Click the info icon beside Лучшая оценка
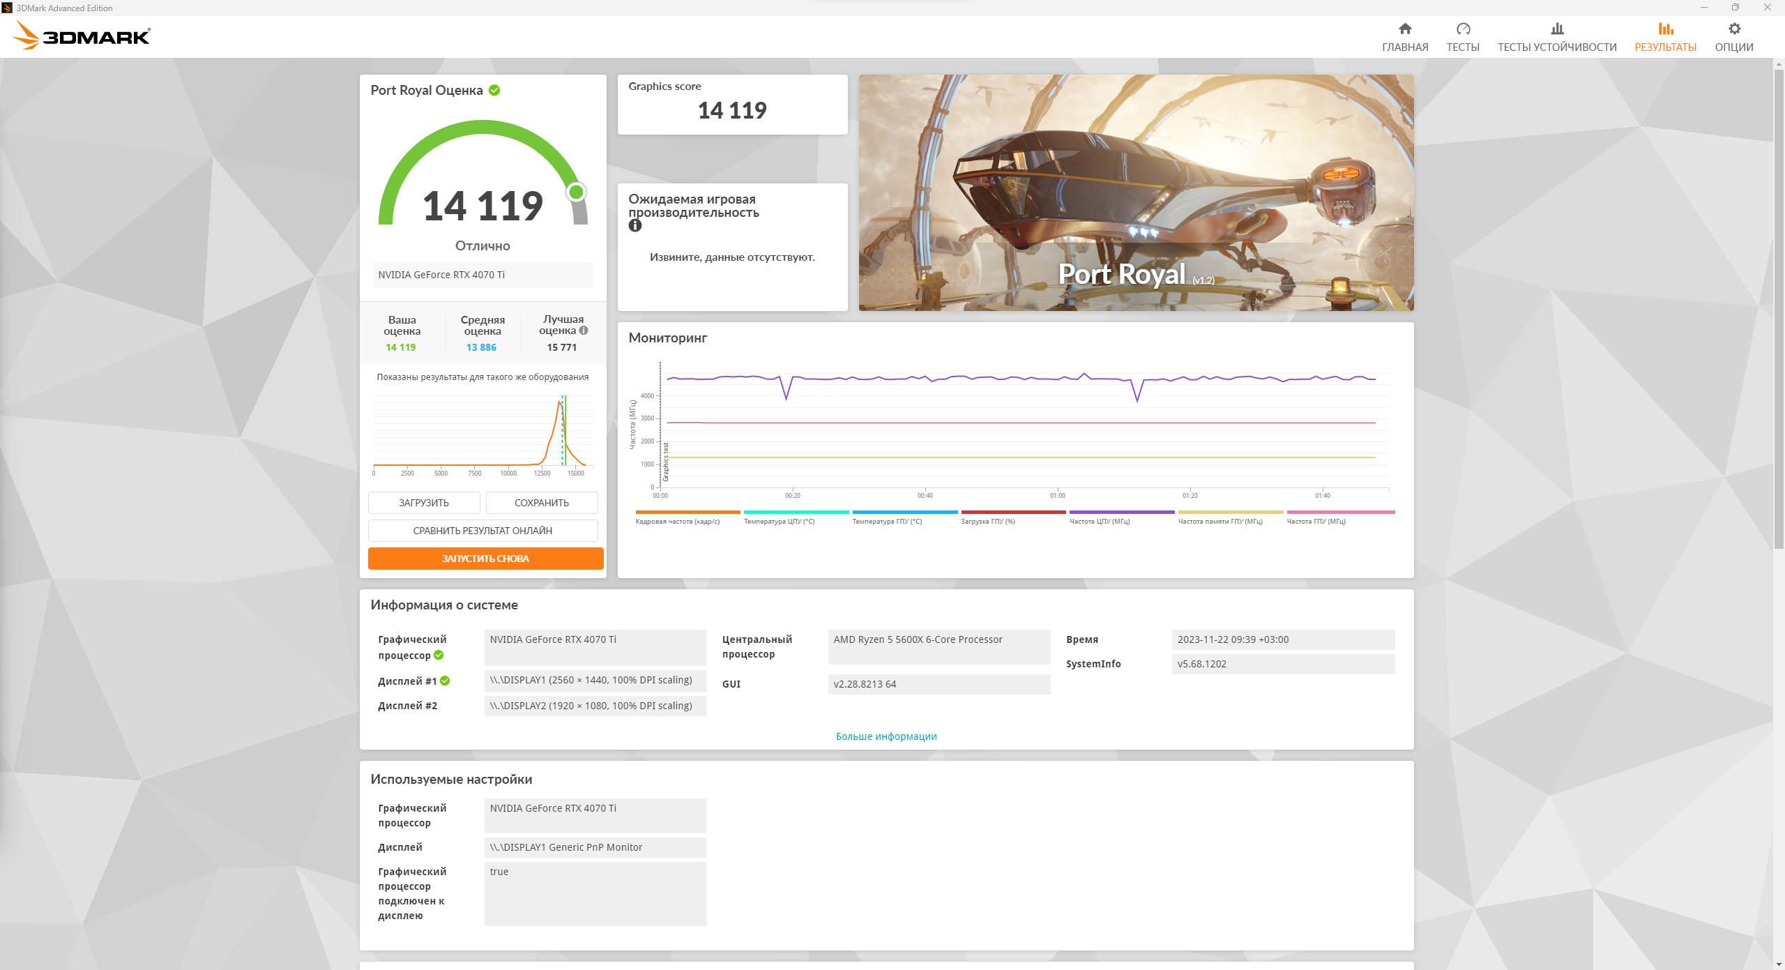 pyautogui.click(x=584, y=331)
